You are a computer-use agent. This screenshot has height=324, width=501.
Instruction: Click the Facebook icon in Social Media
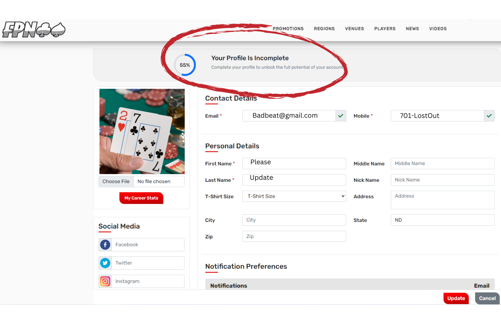105,245
